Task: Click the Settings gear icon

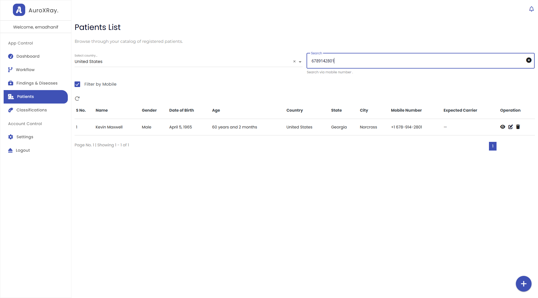Action: click(x=10, y=137)
